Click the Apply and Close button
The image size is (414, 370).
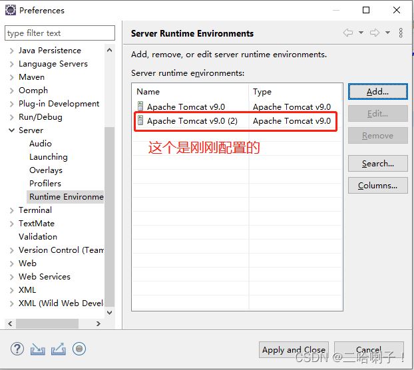coord(294,349)
